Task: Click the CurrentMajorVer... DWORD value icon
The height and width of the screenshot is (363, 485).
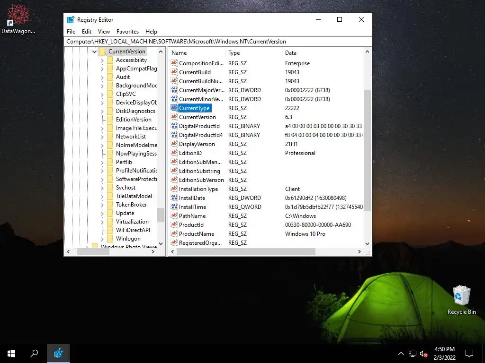Action: [174, 90]
